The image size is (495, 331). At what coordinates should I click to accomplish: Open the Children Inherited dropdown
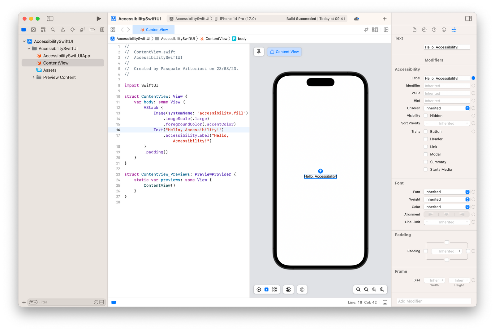coord(446,108)
